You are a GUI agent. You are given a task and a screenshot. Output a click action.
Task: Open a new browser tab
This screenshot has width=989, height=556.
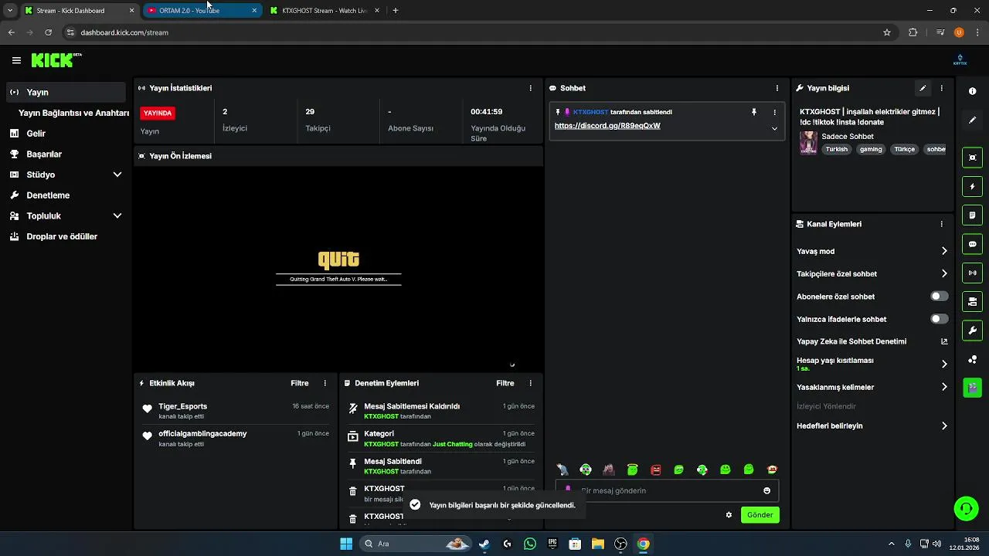pyautogui.click(x=396, y=11)
